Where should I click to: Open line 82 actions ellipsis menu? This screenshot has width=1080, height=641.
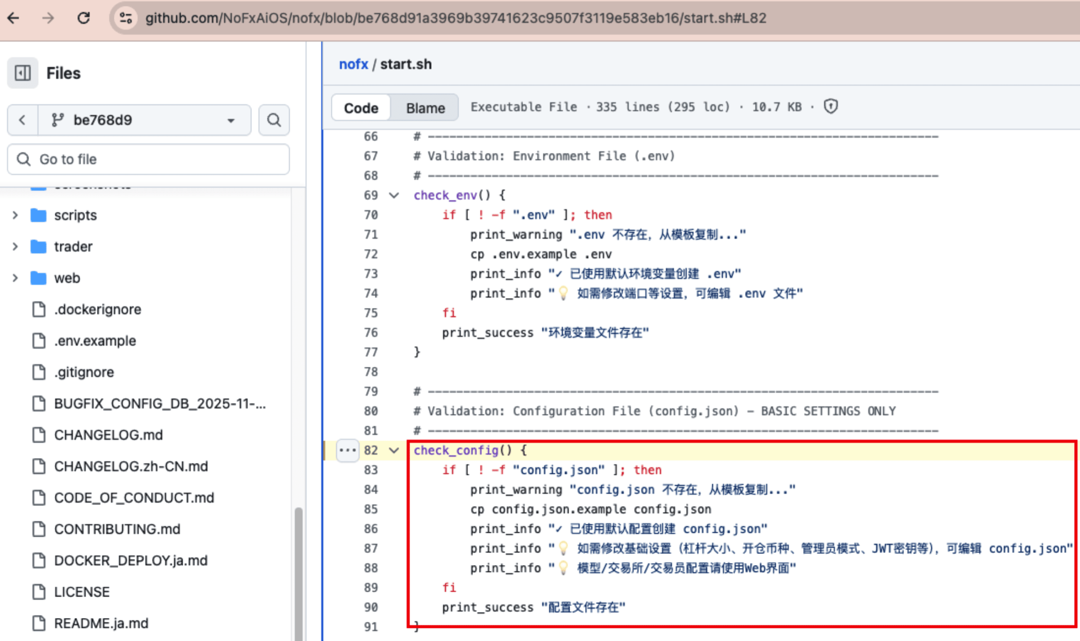pyautogui.click(x=348, y=450)
